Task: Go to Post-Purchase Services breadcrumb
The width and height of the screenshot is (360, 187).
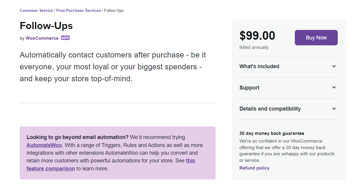Action: coord(79,10)
